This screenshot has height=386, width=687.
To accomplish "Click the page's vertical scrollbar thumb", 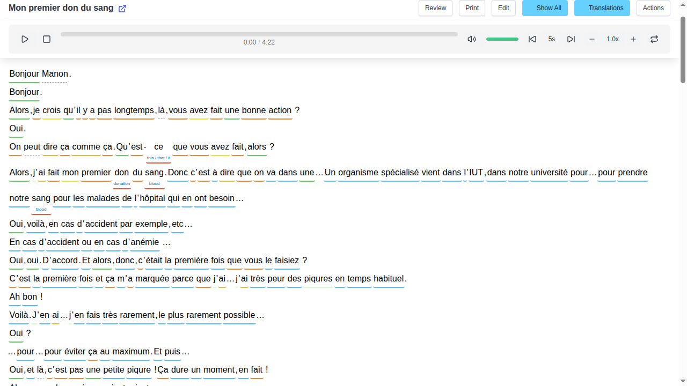I will [x=683, y=49].
